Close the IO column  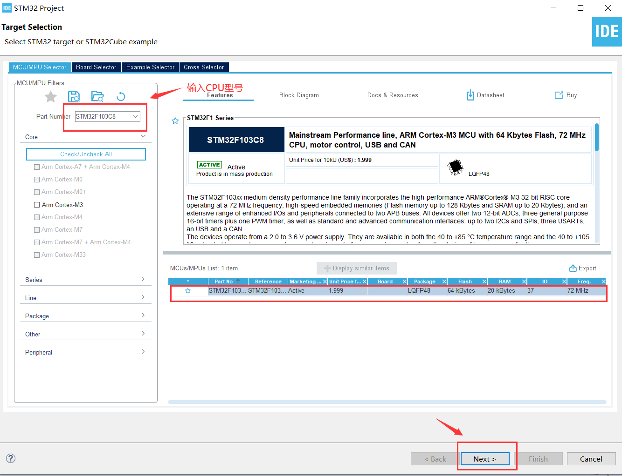[564, 282]
